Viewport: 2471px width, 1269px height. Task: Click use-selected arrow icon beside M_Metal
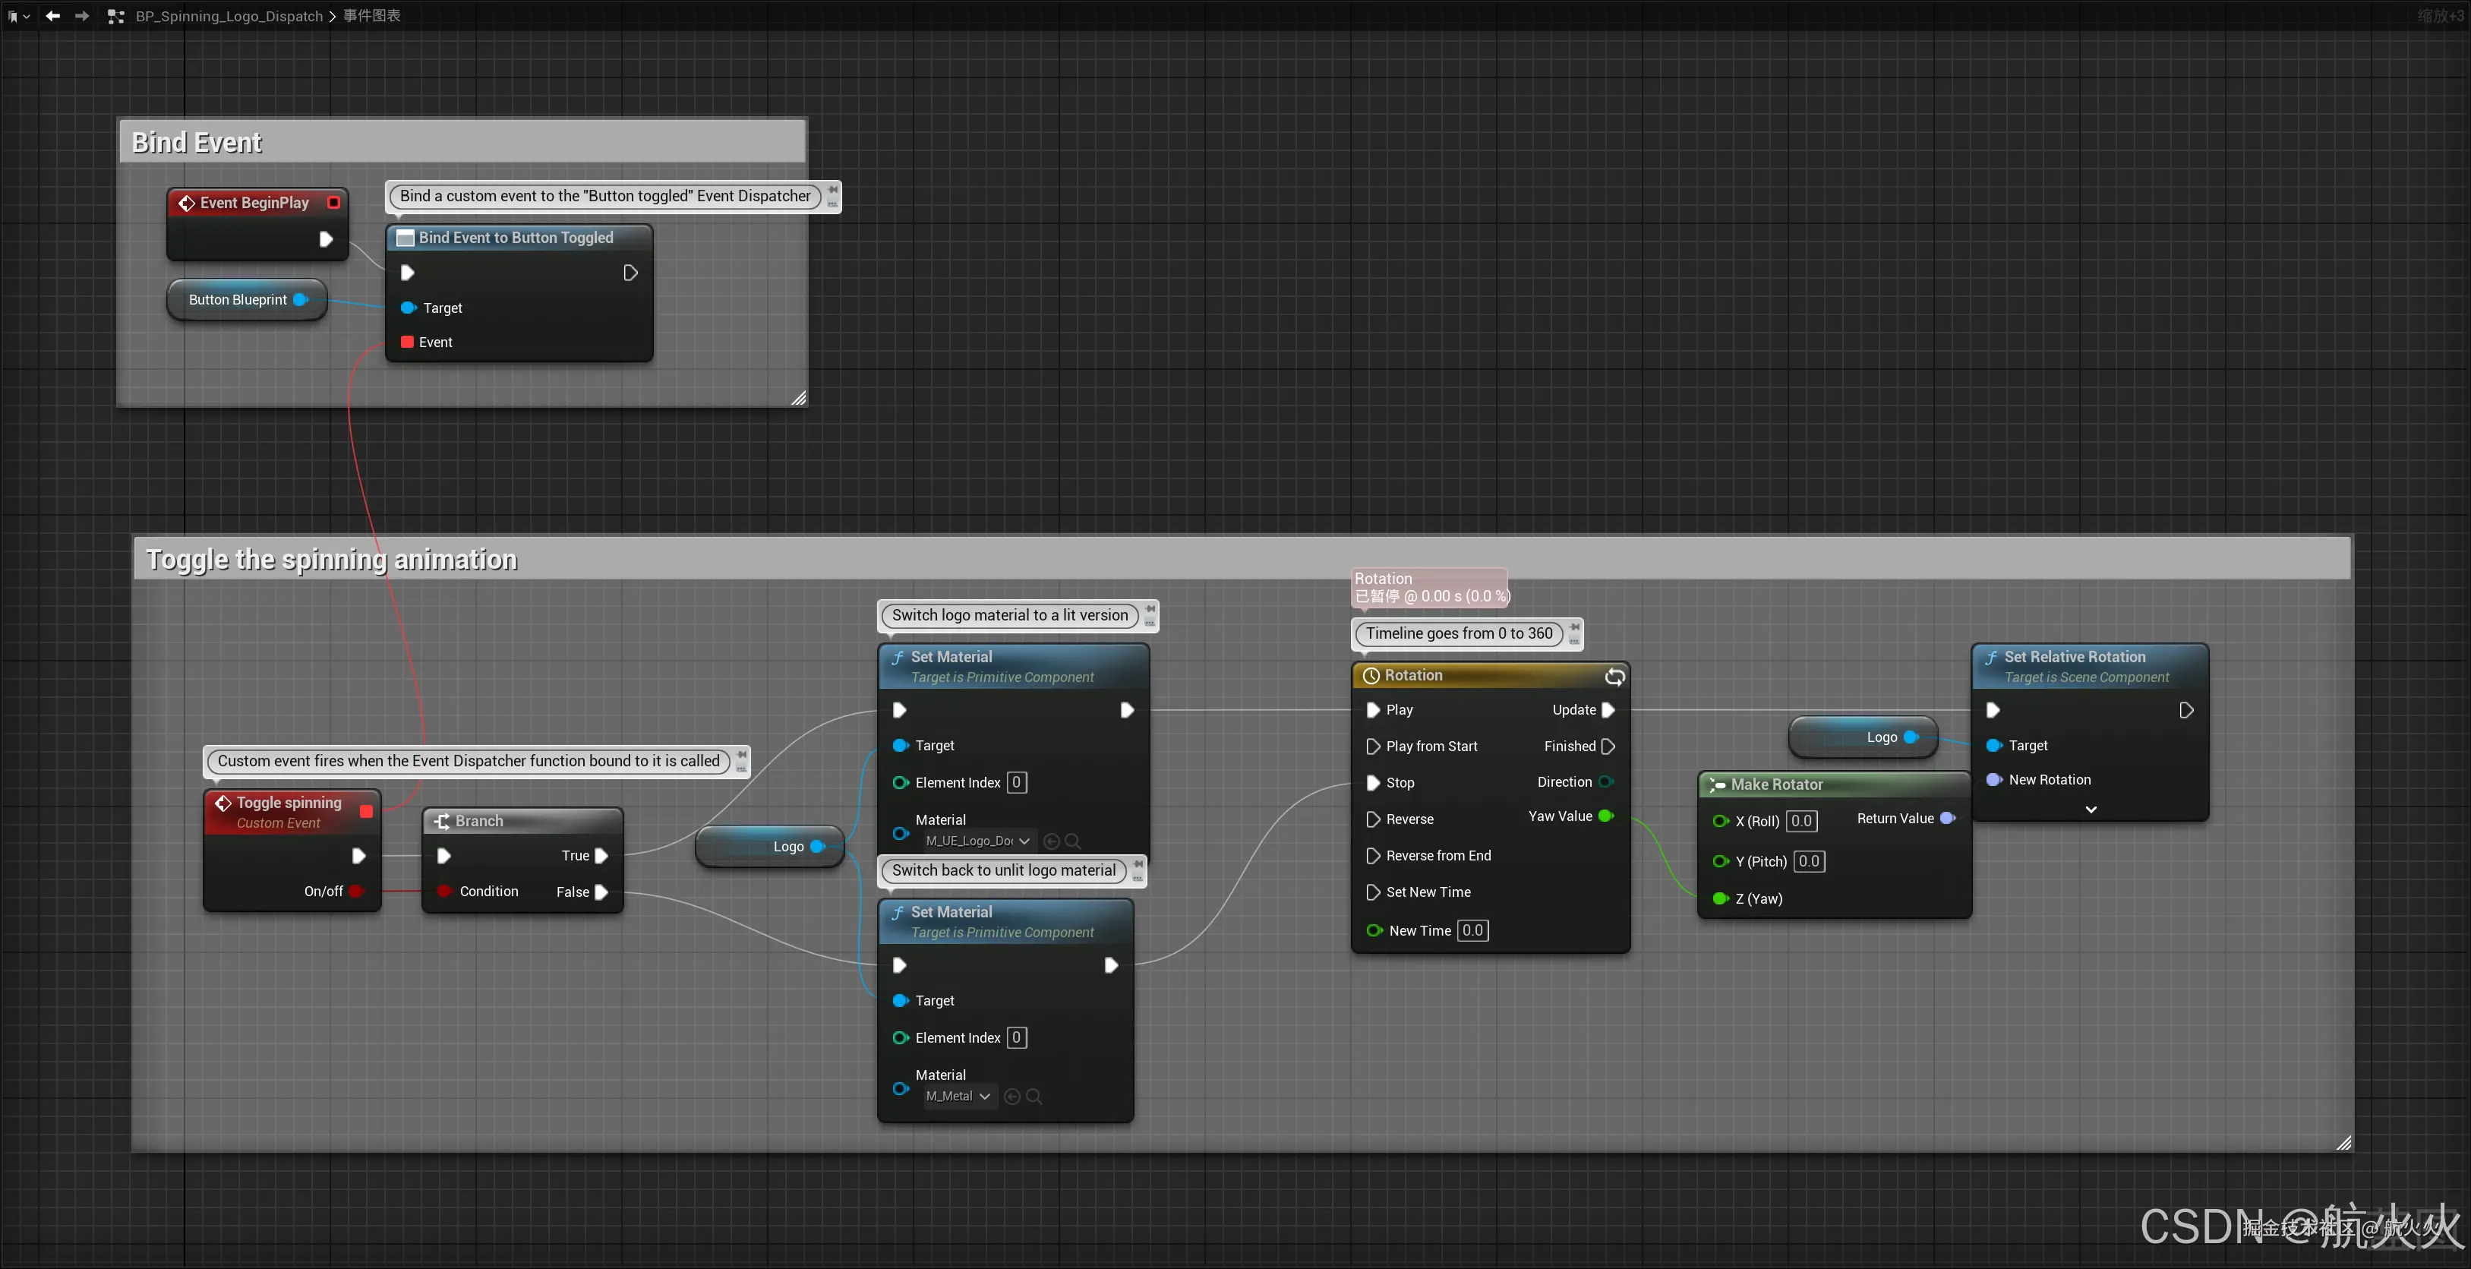1012,1097
